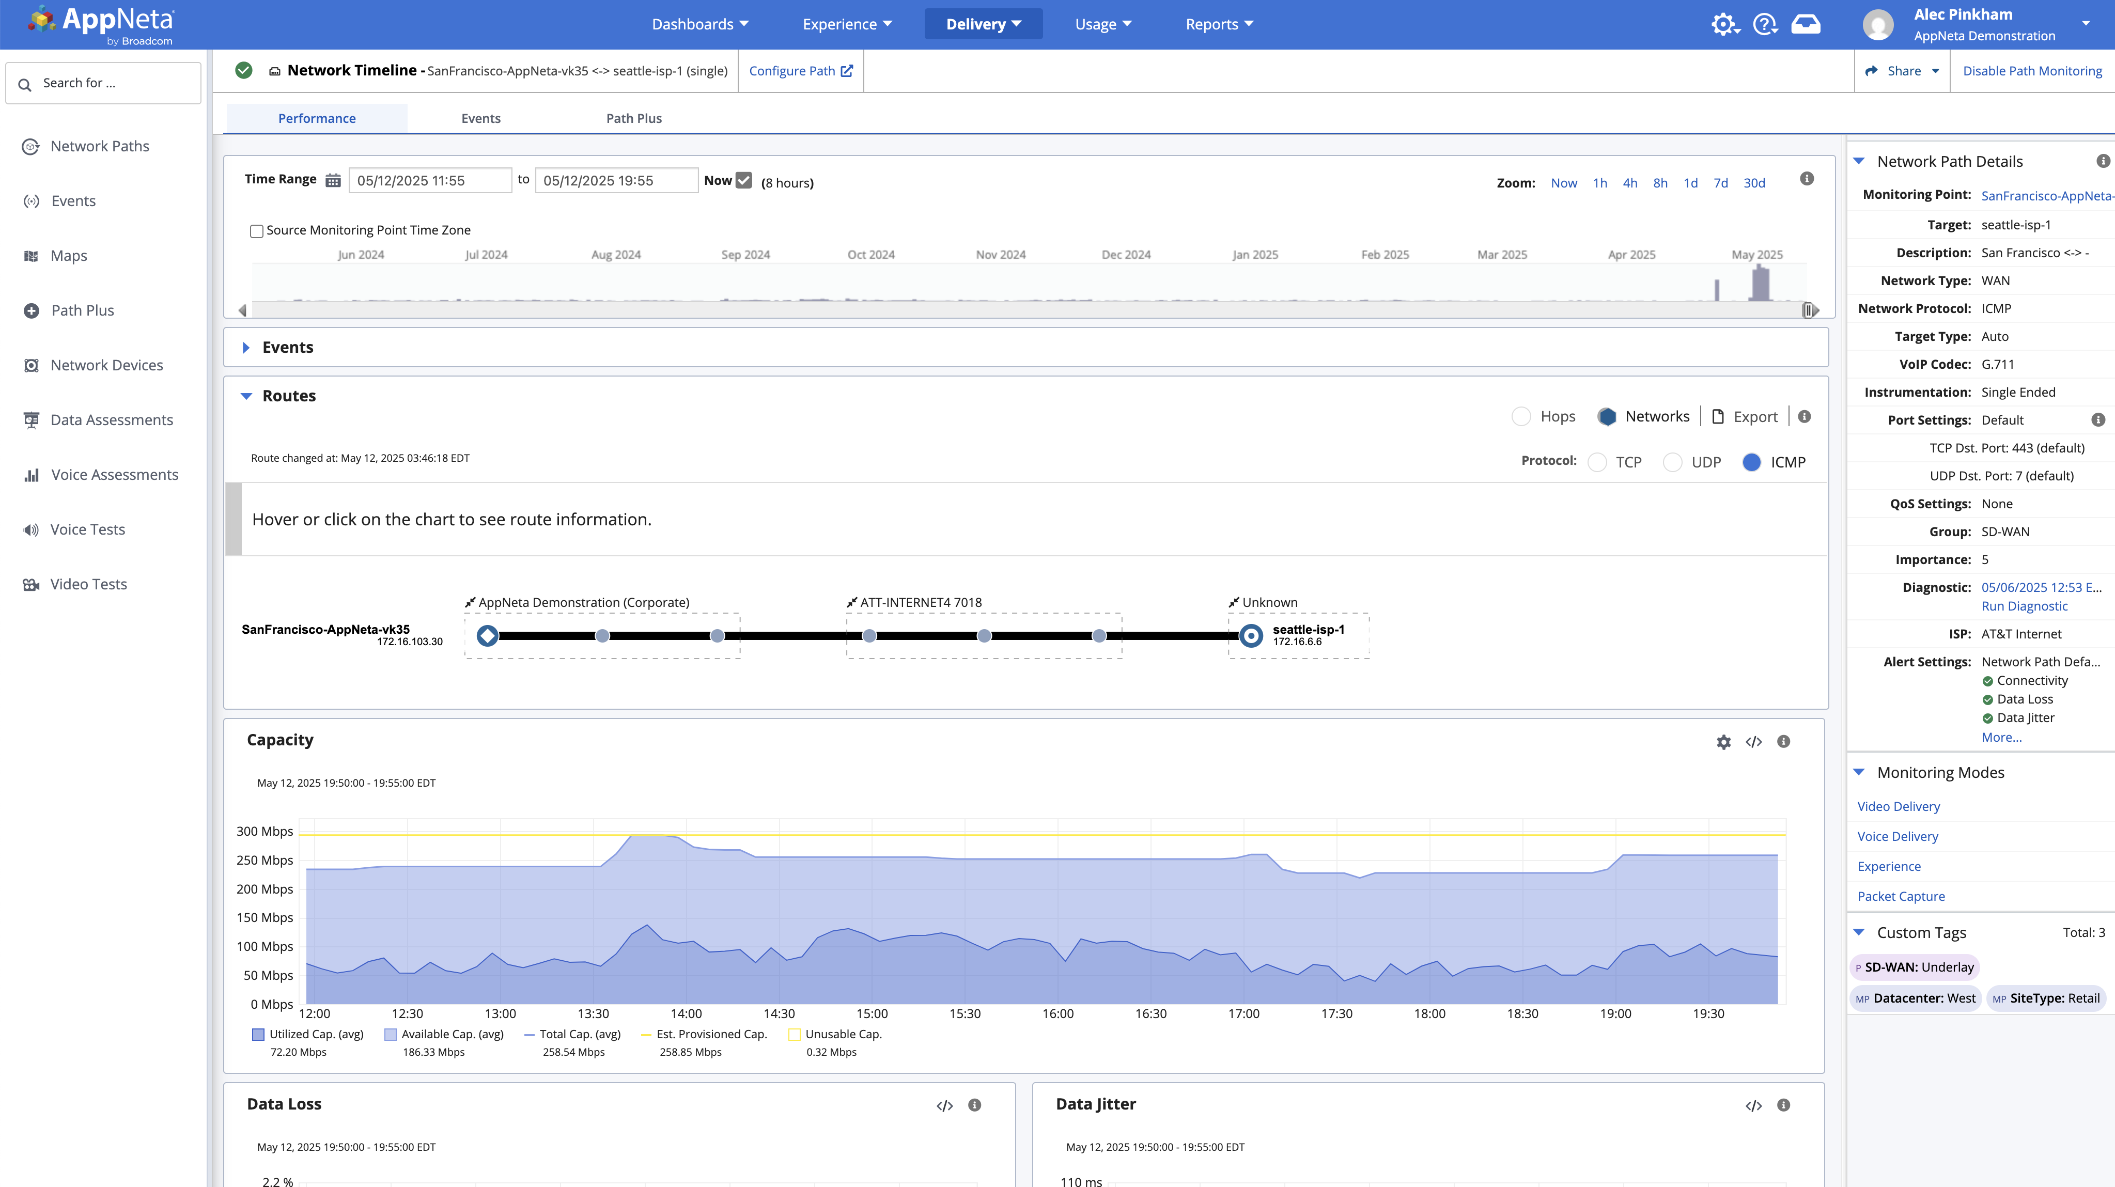
Task: Click the timeline range slider right handle
Action: [1808, 310]
